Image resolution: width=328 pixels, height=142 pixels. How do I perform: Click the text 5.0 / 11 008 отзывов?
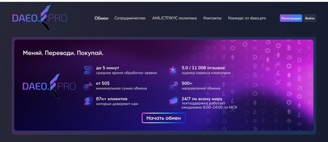(x=203, y=68)
